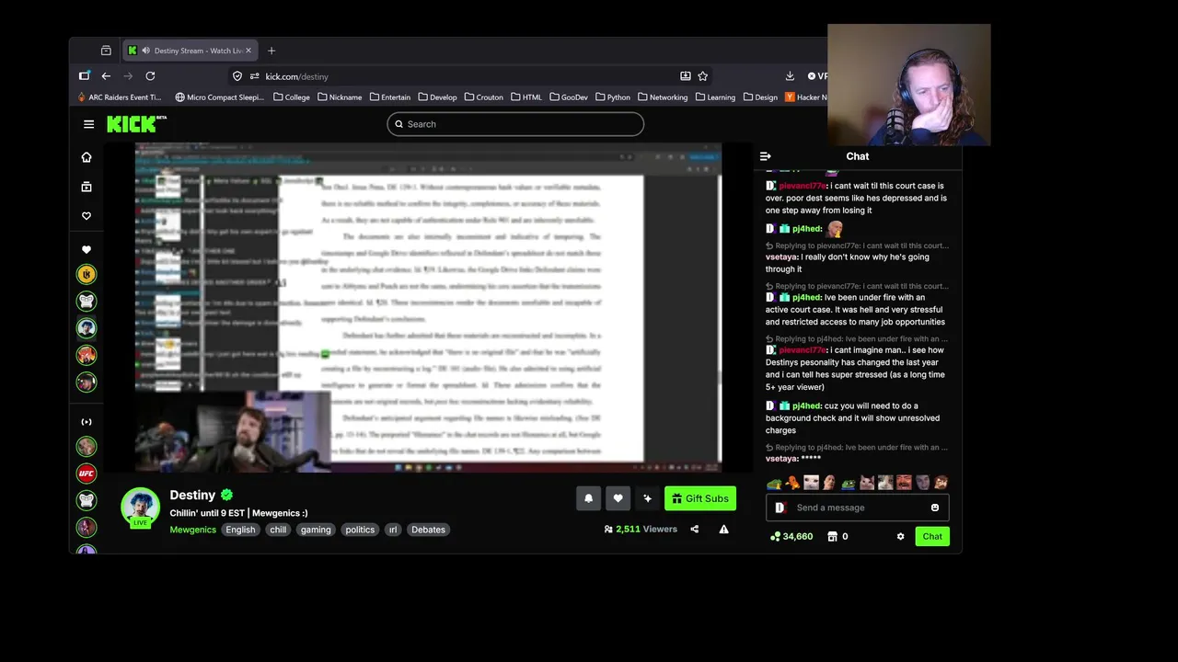Open the chat shop icon
This screenshot has width=1178, height=662.
[832, 536]
